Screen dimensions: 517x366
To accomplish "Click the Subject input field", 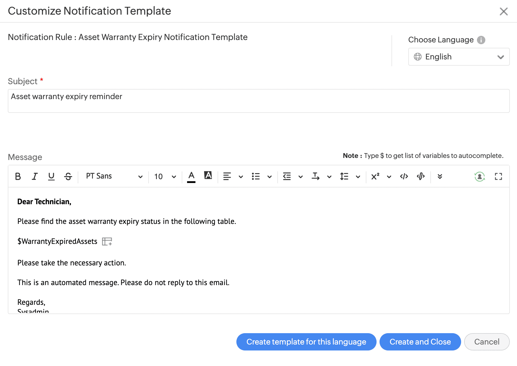I will (x=258, y=101).
